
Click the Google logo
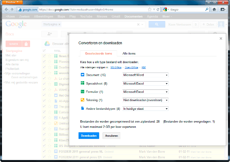tap(16, 24)
